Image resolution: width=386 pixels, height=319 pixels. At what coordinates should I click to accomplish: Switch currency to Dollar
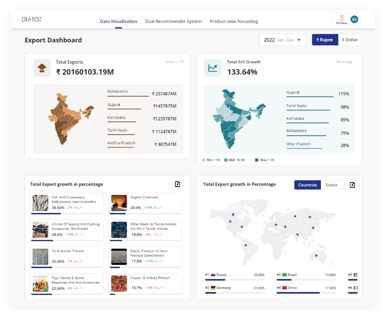[x=350, y=40]
